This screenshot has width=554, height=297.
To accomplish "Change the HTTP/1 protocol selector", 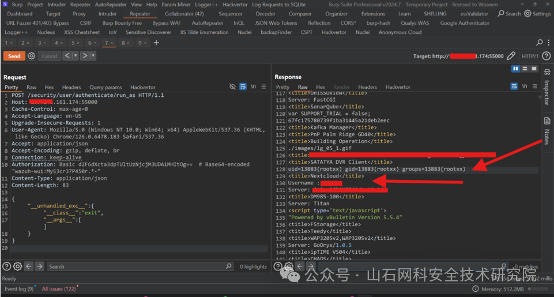I will pyautogui.click(x=530, y=56).
